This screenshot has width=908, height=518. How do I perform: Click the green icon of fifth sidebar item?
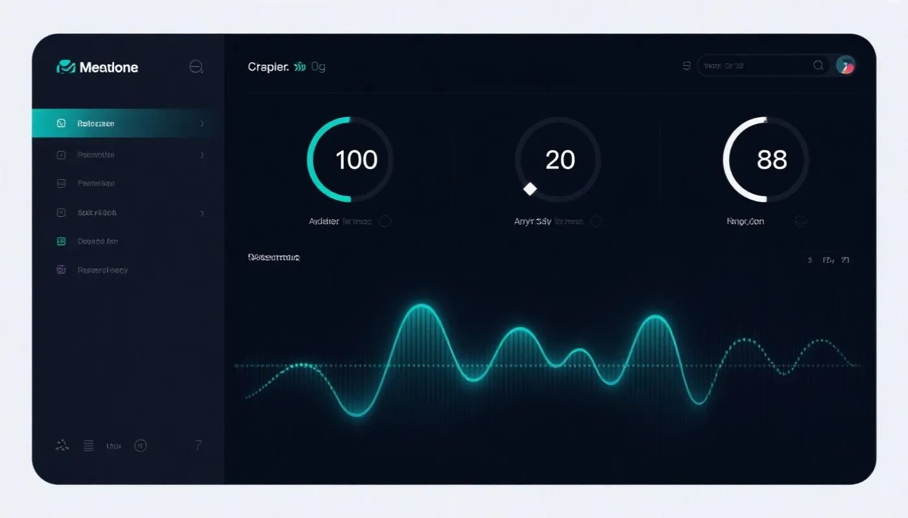[x=62, y=242]
